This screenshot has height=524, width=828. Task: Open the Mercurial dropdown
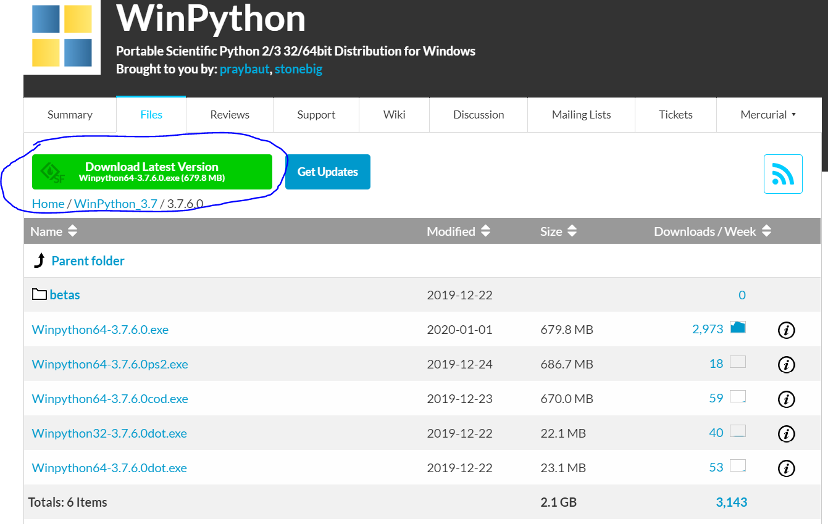pos(767,114)
